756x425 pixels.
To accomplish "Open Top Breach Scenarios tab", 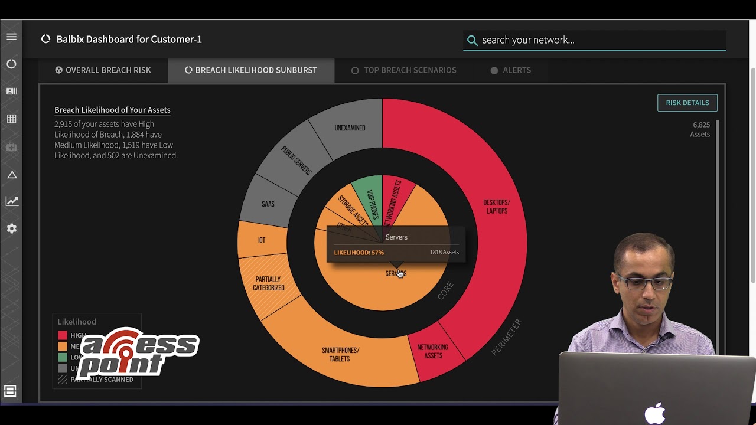I will (x=404, y=70).
